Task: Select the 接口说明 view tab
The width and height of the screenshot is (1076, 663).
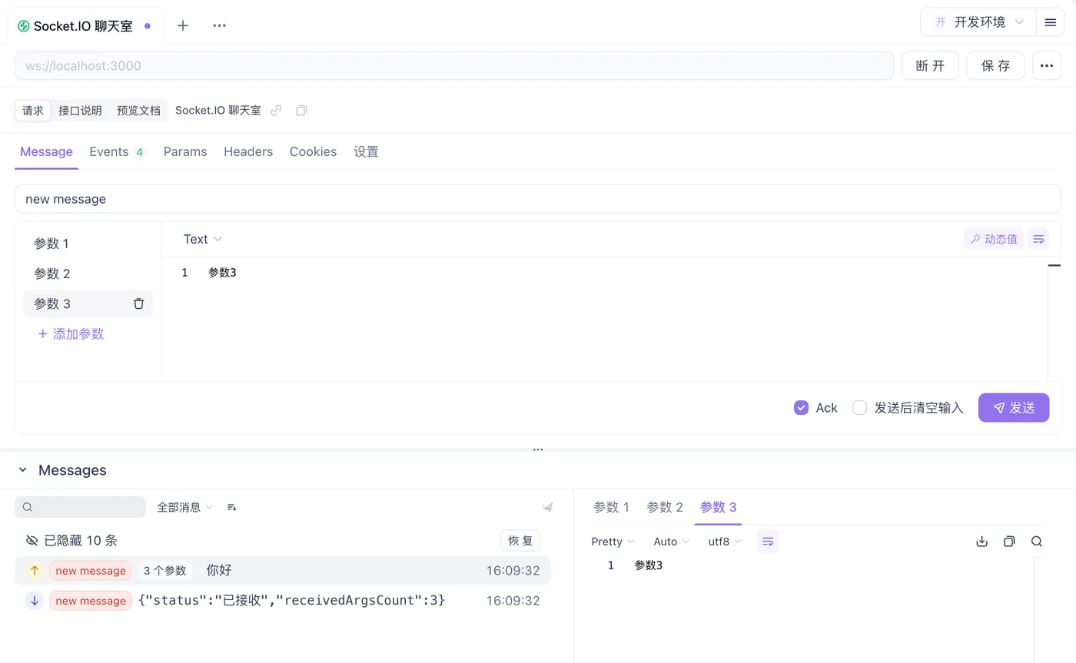Action: (x=80, y=111)
